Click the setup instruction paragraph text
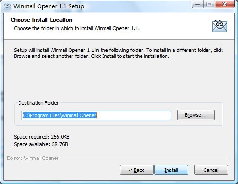This screenshot has height=184, width=238. coord(118,53)
